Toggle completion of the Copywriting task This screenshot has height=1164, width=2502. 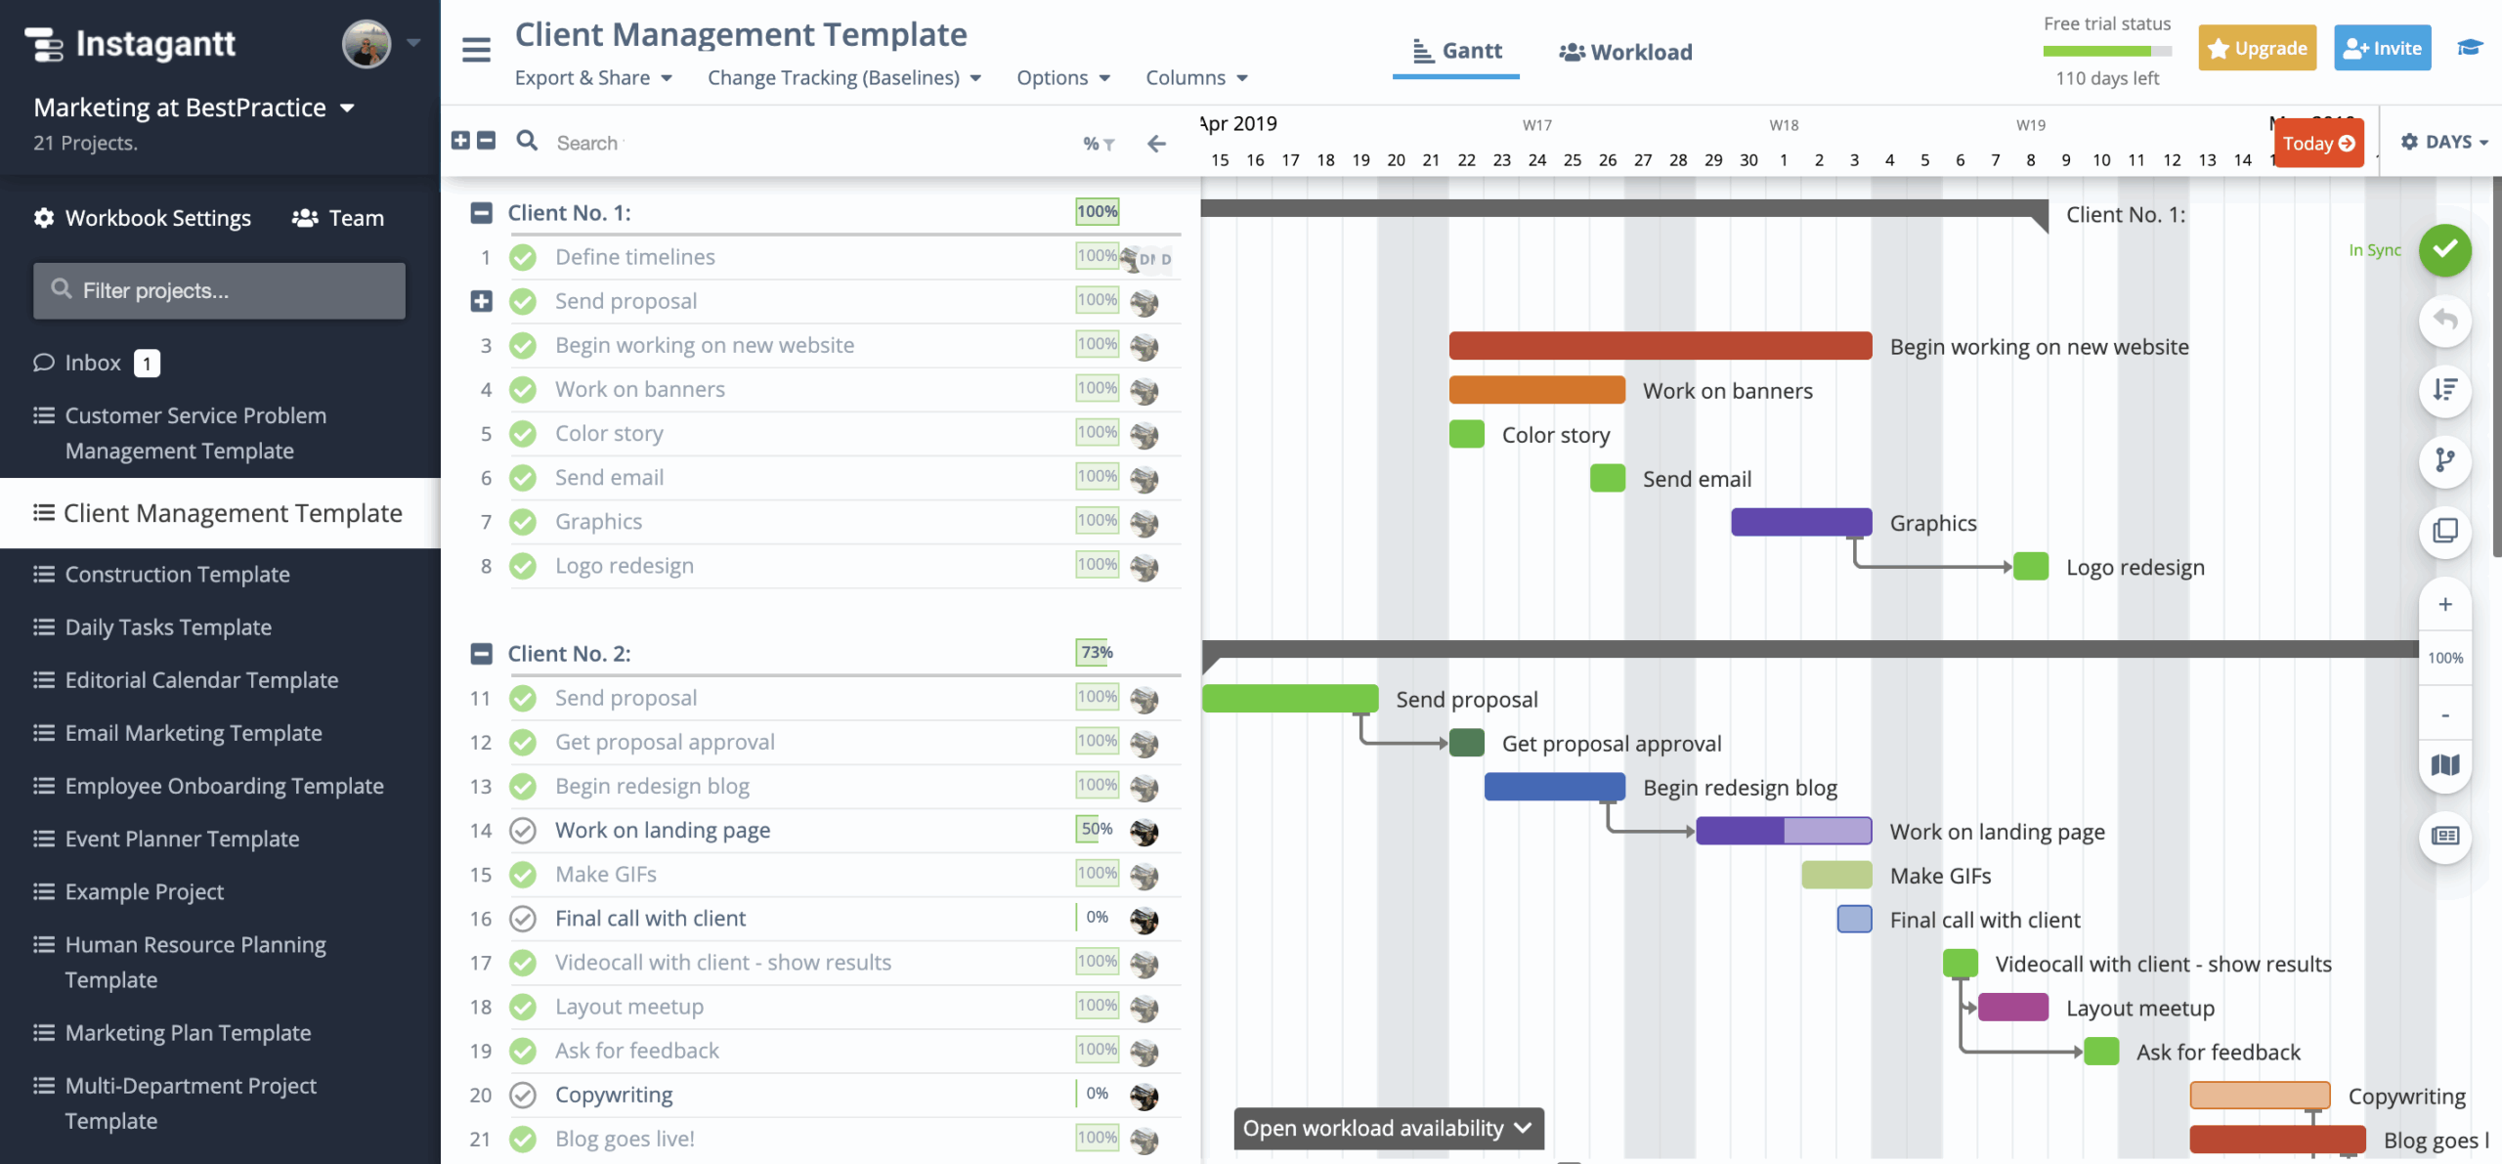[523, 1095]
